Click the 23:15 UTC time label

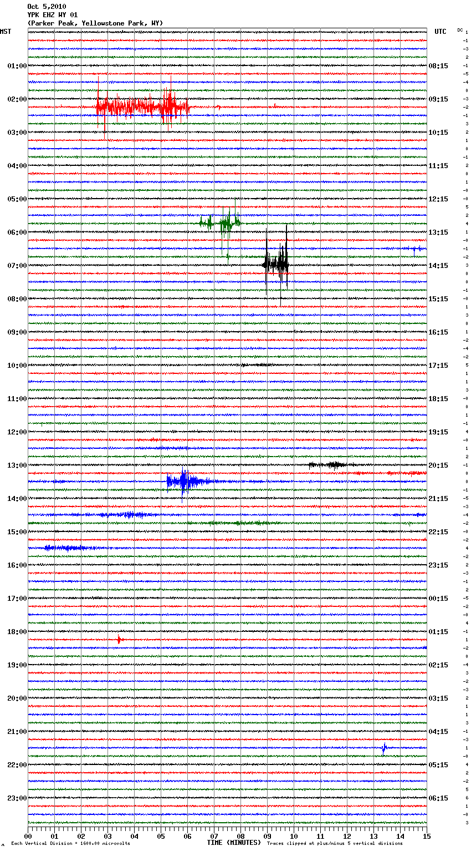tap(438, 565)
